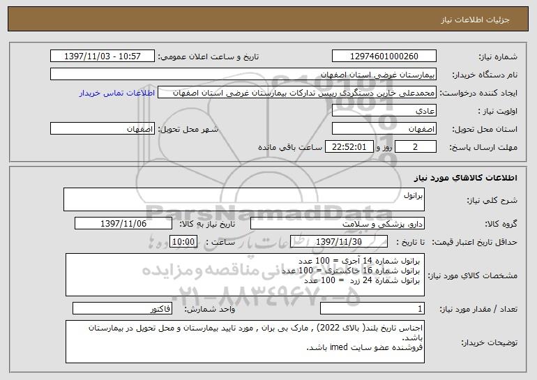Image resolution: width=537 pixels, height=380 pixels.
Task: Click the استان محل تحویل field
Action: (384, 129)
